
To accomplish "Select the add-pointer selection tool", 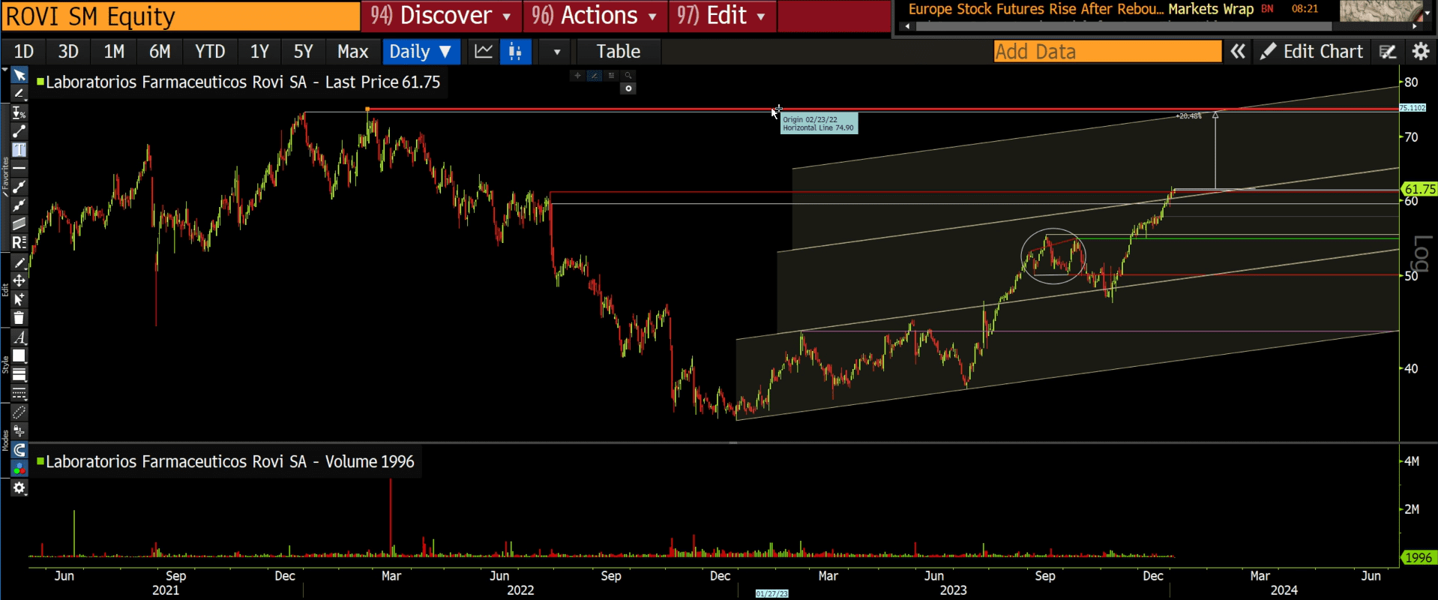I will [19, 299].
